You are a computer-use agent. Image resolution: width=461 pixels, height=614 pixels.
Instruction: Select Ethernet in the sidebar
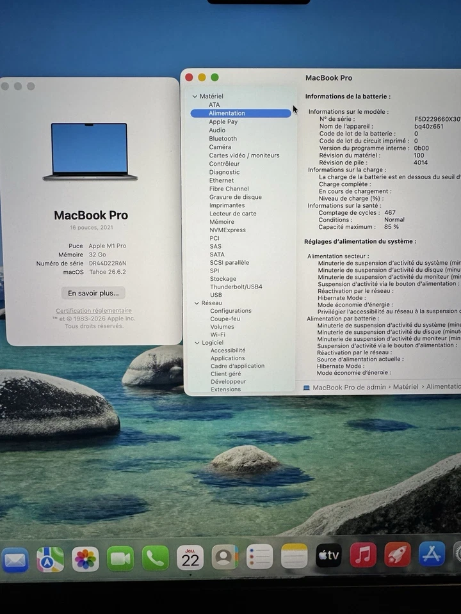click(222, 180)
